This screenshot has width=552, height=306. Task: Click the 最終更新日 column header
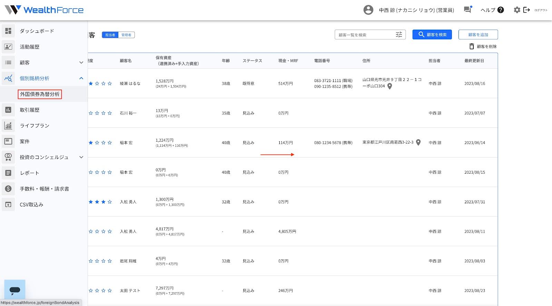[474, 61]
